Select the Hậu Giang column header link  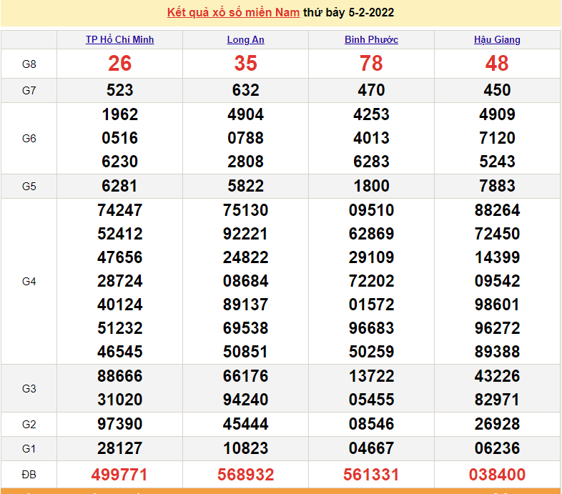click(x=497, y=40)
